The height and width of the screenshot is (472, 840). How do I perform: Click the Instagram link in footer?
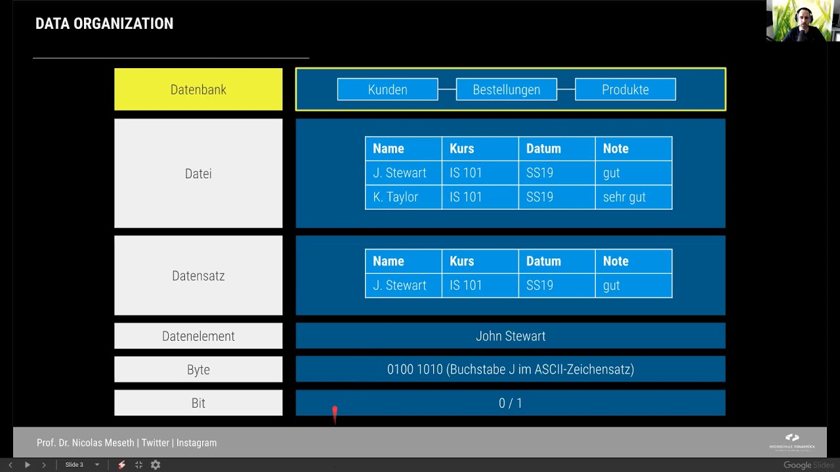pos(196,443)
